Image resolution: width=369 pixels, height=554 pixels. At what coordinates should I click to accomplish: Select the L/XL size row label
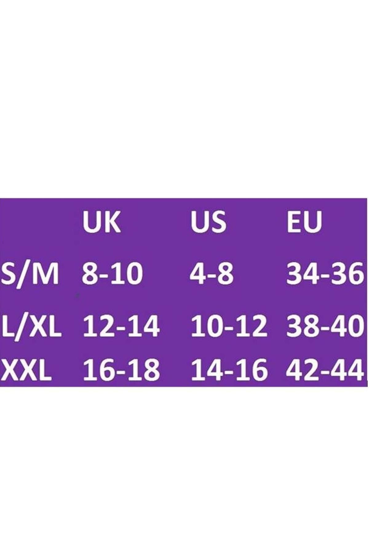(31, 326)
